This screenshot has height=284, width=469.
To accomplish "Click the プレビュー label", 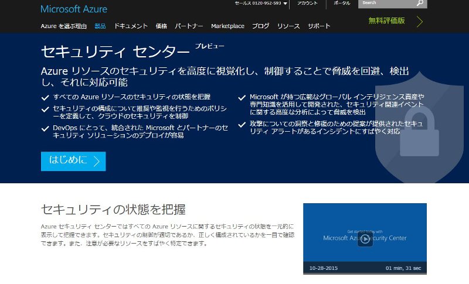I will [x=210, y=46].
